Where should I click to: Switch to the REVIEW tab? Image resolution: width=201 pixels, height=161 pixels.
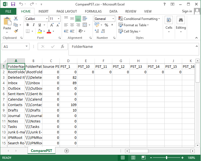click(131, 11)
